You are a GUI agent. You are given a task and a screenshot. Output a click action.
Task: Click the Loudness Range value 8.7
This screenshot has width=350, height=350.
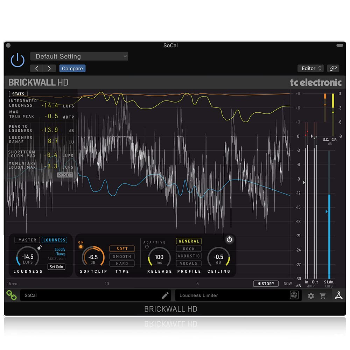coord(53,141)
